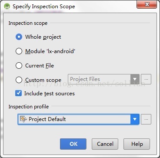Close the Specify Inspection Scope dialog

pyautogui.click(x=147, y=5)
